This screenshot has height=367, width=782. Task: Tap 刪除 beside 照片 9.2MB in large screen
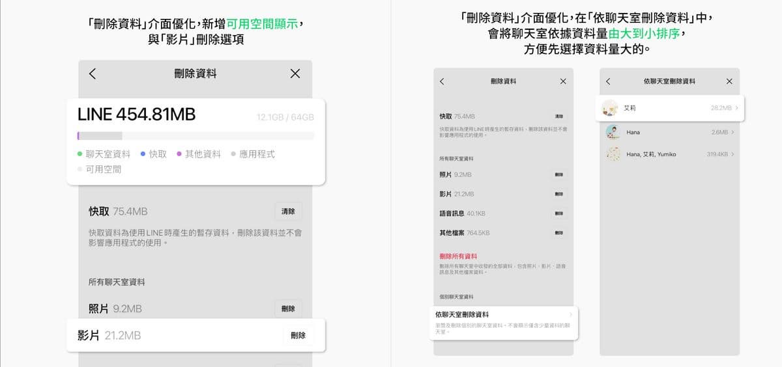(x=288, y=308)
